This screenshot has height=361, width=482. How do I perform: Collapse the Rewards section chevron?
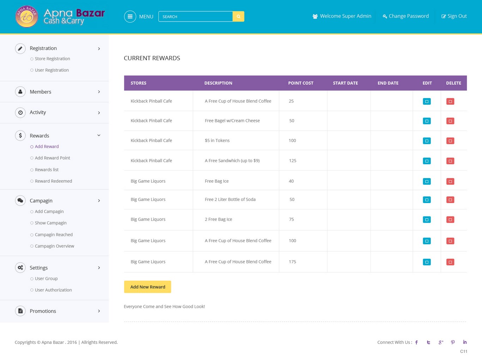(x=99, y=135)
